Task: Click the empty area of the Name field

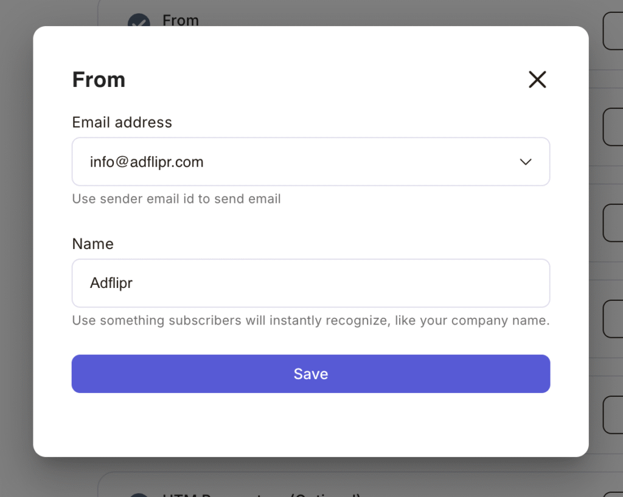Action: pyautogui.click(x=365, y=283)
